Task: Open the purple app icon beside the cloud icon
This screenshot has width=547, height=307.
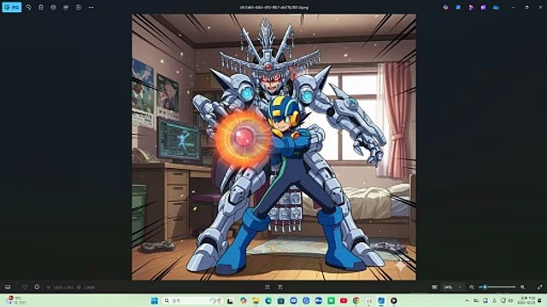Action: click(483, 8)
